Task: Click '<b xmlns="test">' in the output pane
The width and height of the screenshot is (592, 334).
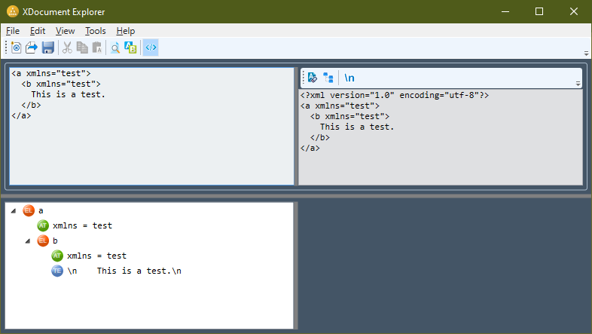Action: coord(349,116)
